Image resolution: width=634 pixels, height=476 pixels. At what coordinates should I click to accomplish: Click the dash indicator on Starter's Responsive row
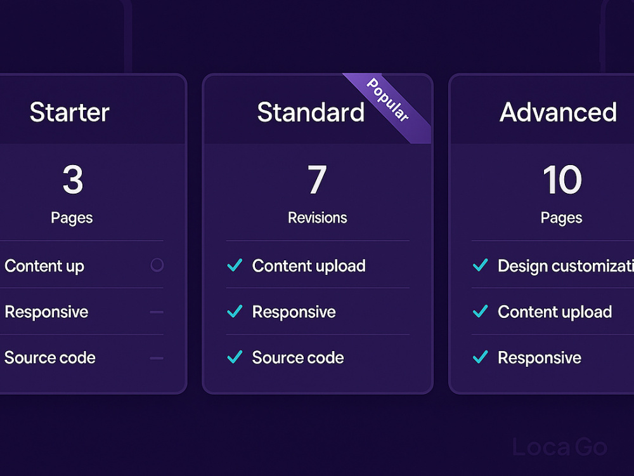click(x=157, y=312)
